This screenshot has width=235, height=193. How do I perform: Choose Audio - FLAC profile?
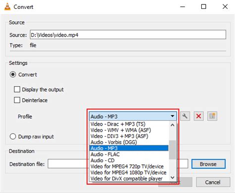tap(129, 154)
